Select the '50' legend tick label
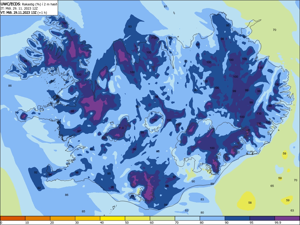300x225 pixels. [127, 223]
